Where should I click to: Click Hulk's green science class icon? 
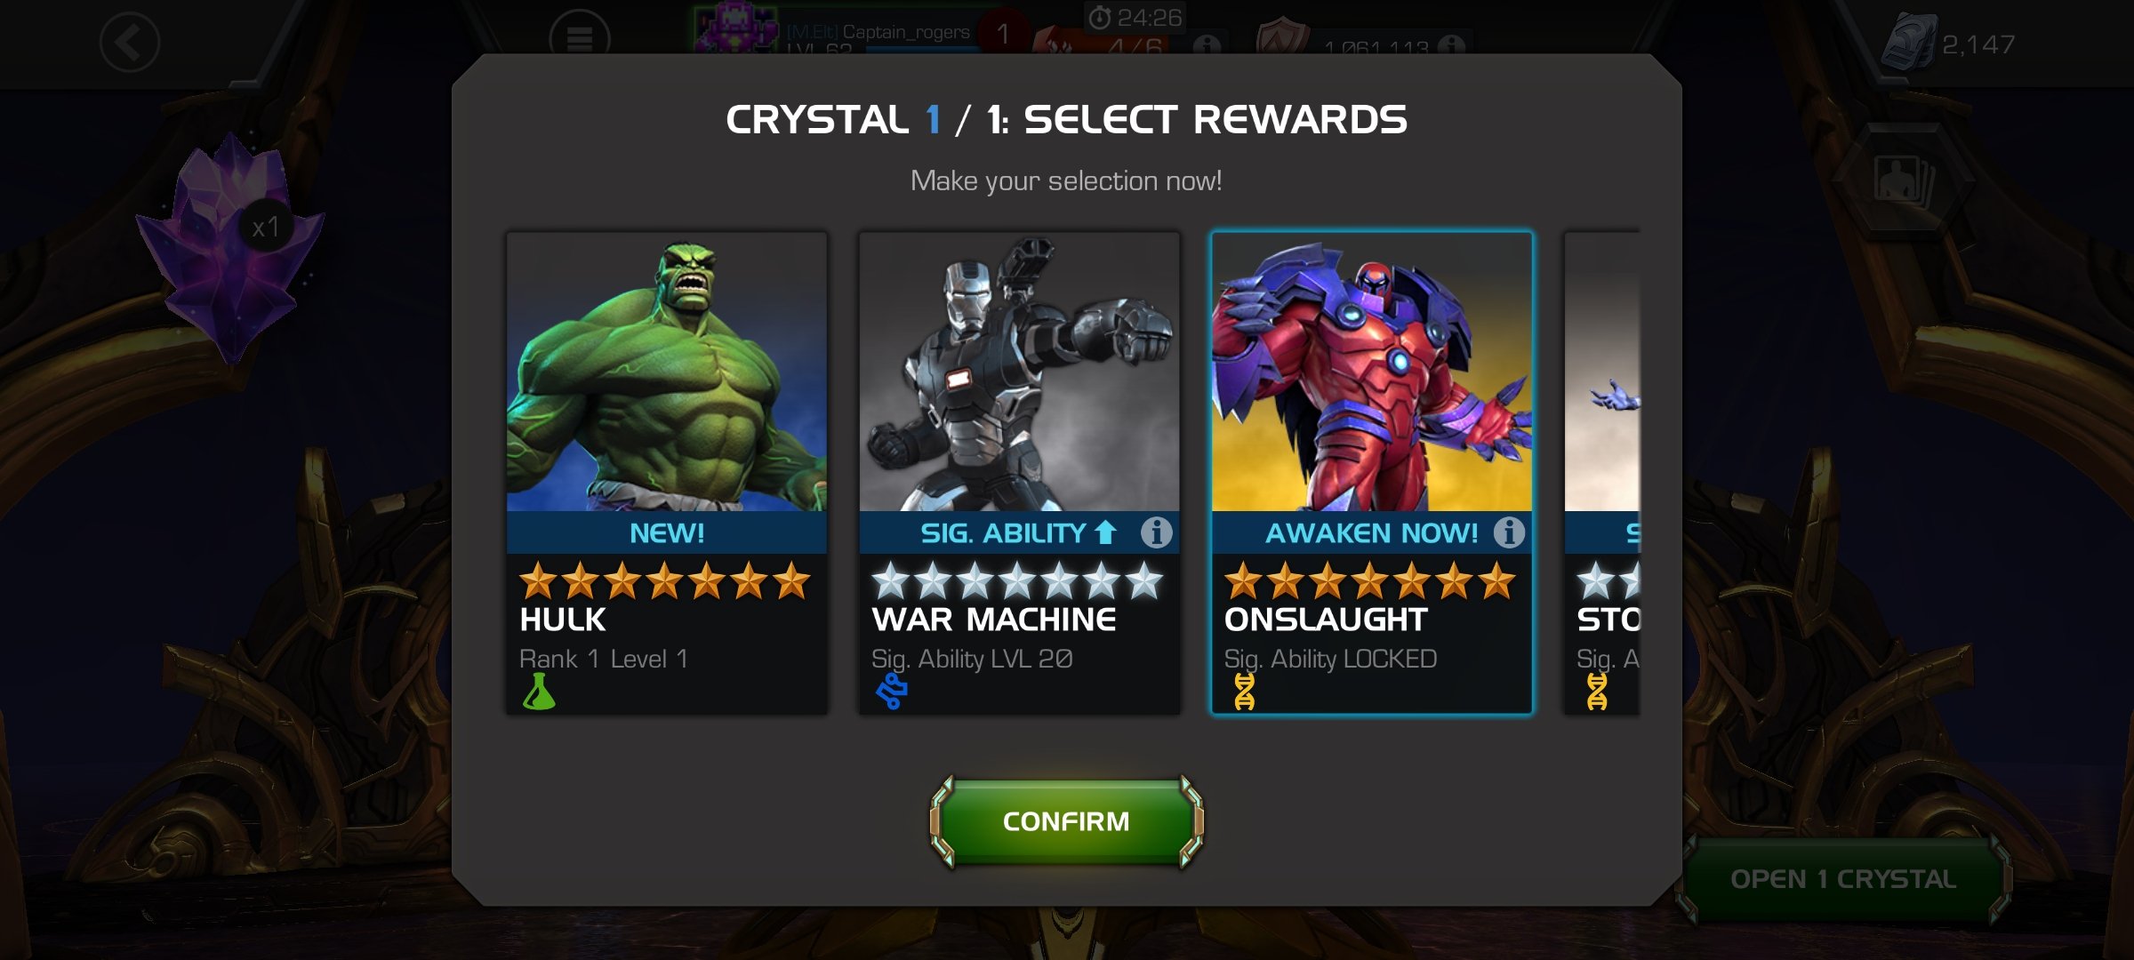539,692
